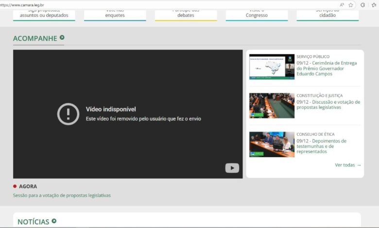Click the browser refresh icon
This screenshot has width=379, height=228.
tap(362, 5)
